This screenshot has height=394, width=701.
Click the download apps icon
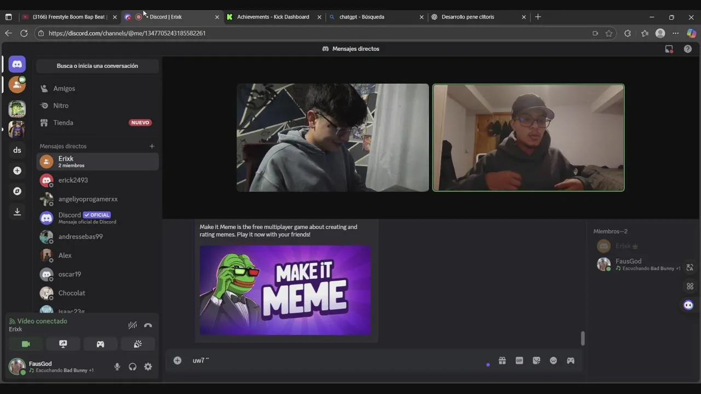(17, 212)
